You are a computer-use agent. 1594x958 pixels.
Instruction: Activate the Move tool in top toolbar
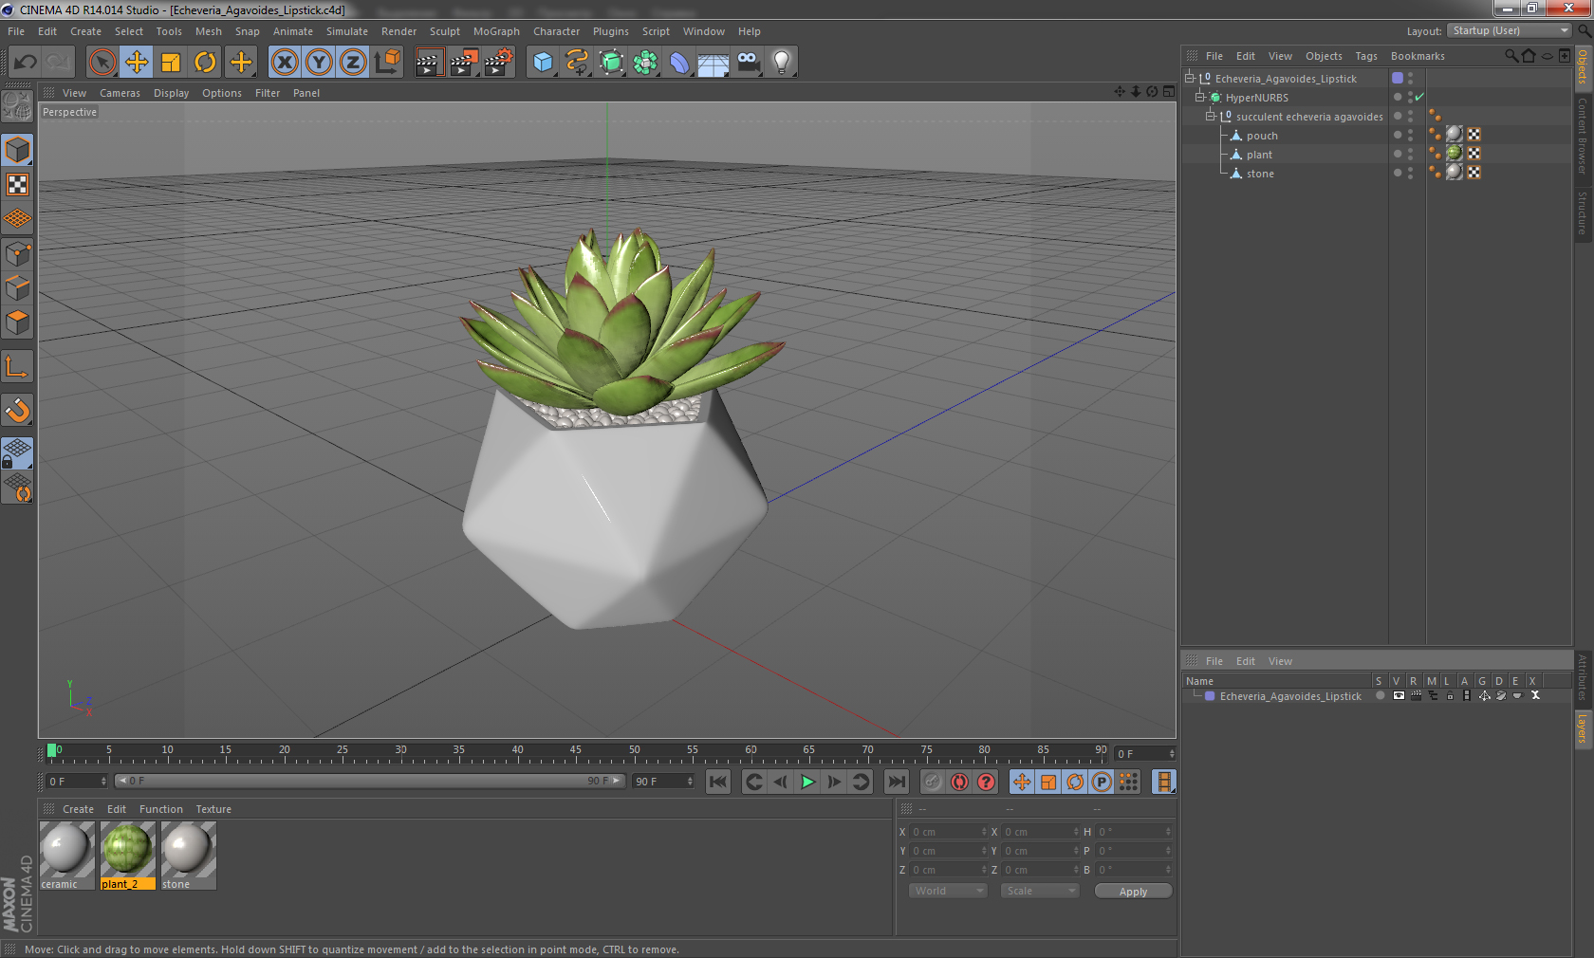tap(137, 63)
